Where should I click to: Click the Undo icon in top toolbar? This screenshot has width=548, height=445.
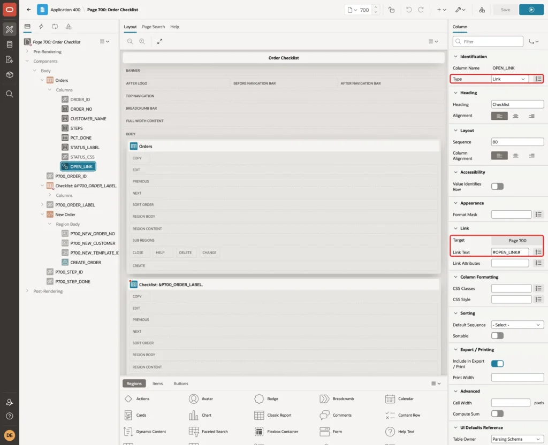(x=408, y=10)
